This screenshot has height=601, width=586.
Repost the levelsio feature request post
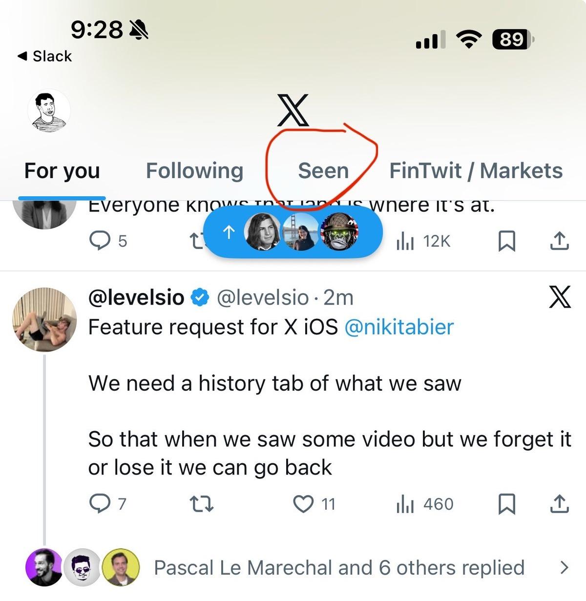click(201, 503)
